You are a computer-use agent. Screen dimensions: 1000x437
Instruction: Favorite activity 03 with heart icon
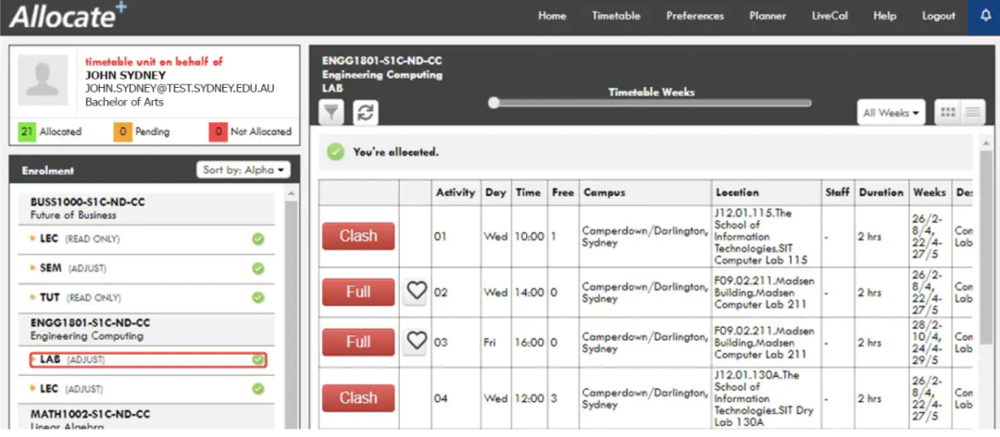[x=417, y=342]
